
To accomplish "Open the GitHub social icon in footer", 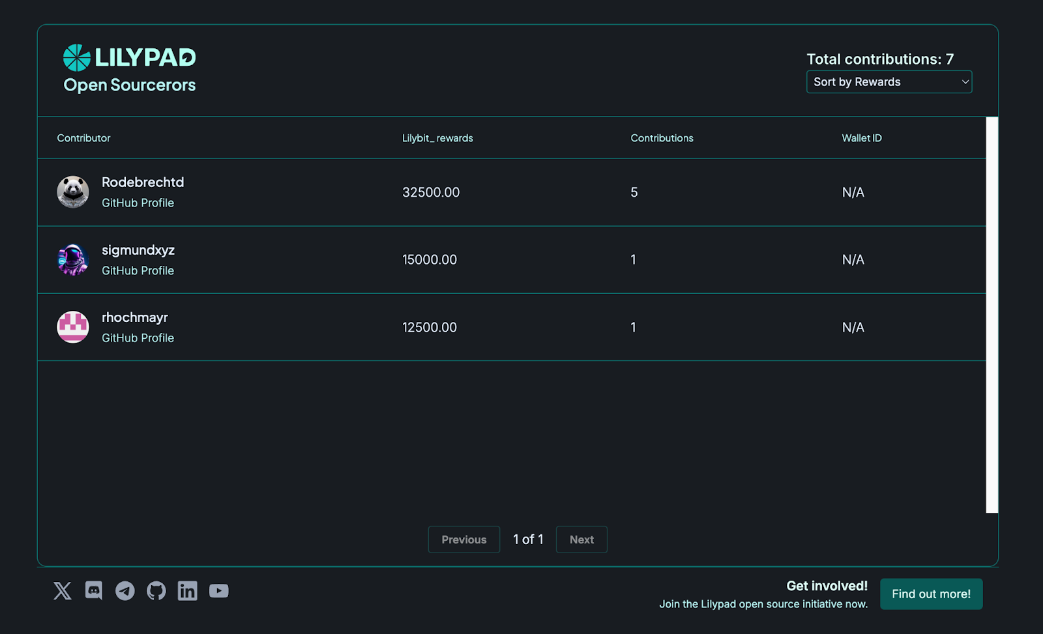I will pos(156,591).
